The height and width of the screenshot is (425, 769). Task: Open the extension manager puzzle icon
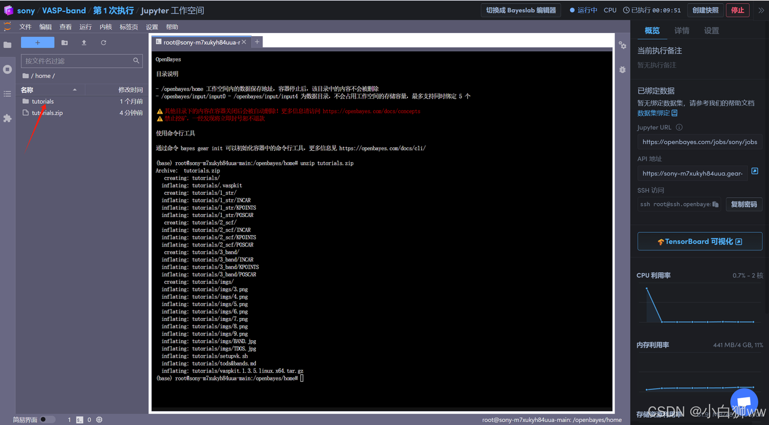click(7, 118)
